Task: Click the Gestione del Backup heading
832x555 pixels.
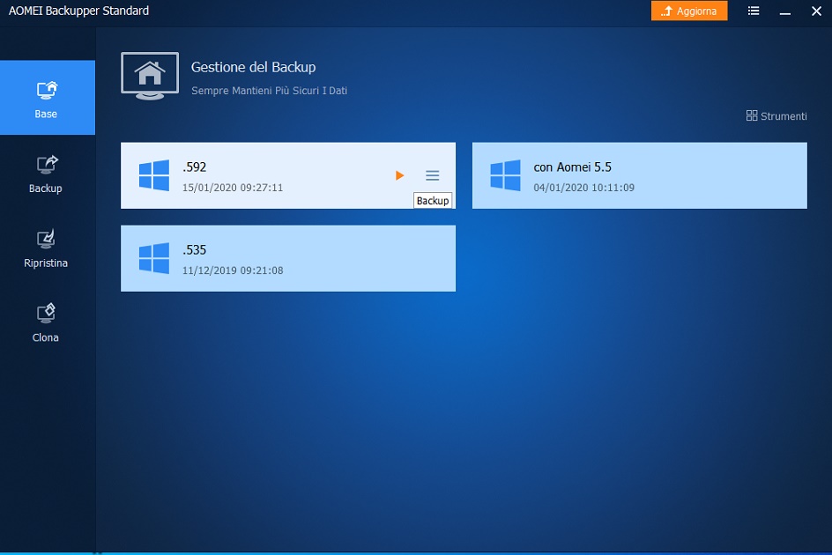Action: pyautogui.click(x=253, y=67)
